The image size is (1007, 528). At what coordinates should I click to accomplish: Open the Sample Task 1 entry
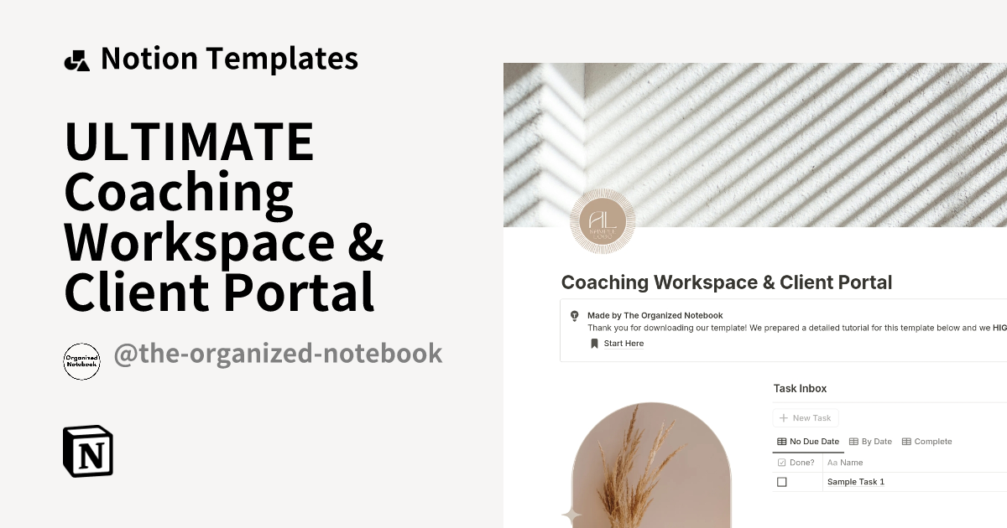855,482
